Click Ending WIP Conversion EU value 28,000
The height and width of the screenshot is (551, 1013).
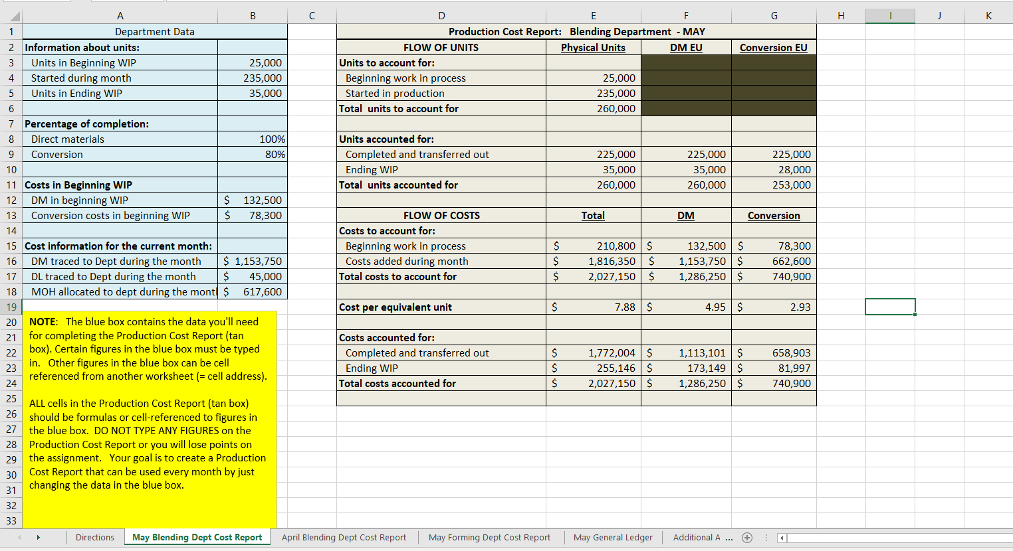click(x=774, y=169)
